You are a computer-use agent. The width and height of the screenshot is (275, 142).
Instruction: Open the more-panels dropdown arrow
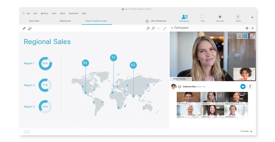pyautogui.click(x=252, y=18)
